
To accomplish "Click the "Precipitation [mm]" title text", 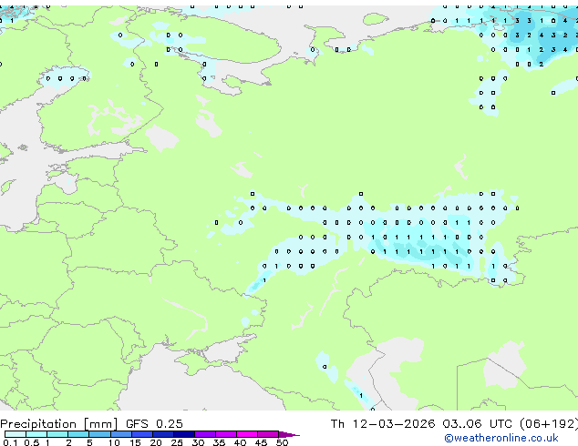I will click(59, 424).
